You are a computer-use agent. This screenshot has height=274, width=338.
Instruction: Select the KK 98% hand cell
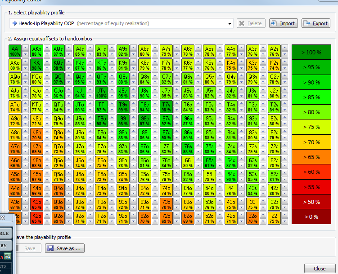36,65
